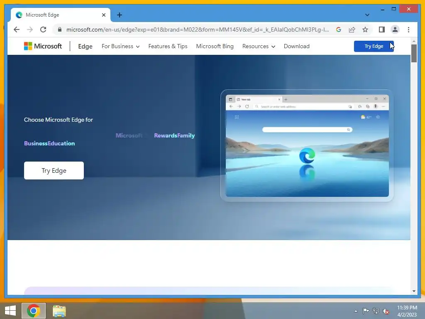
Task: Select the Education option text
Action: point(61,143)
